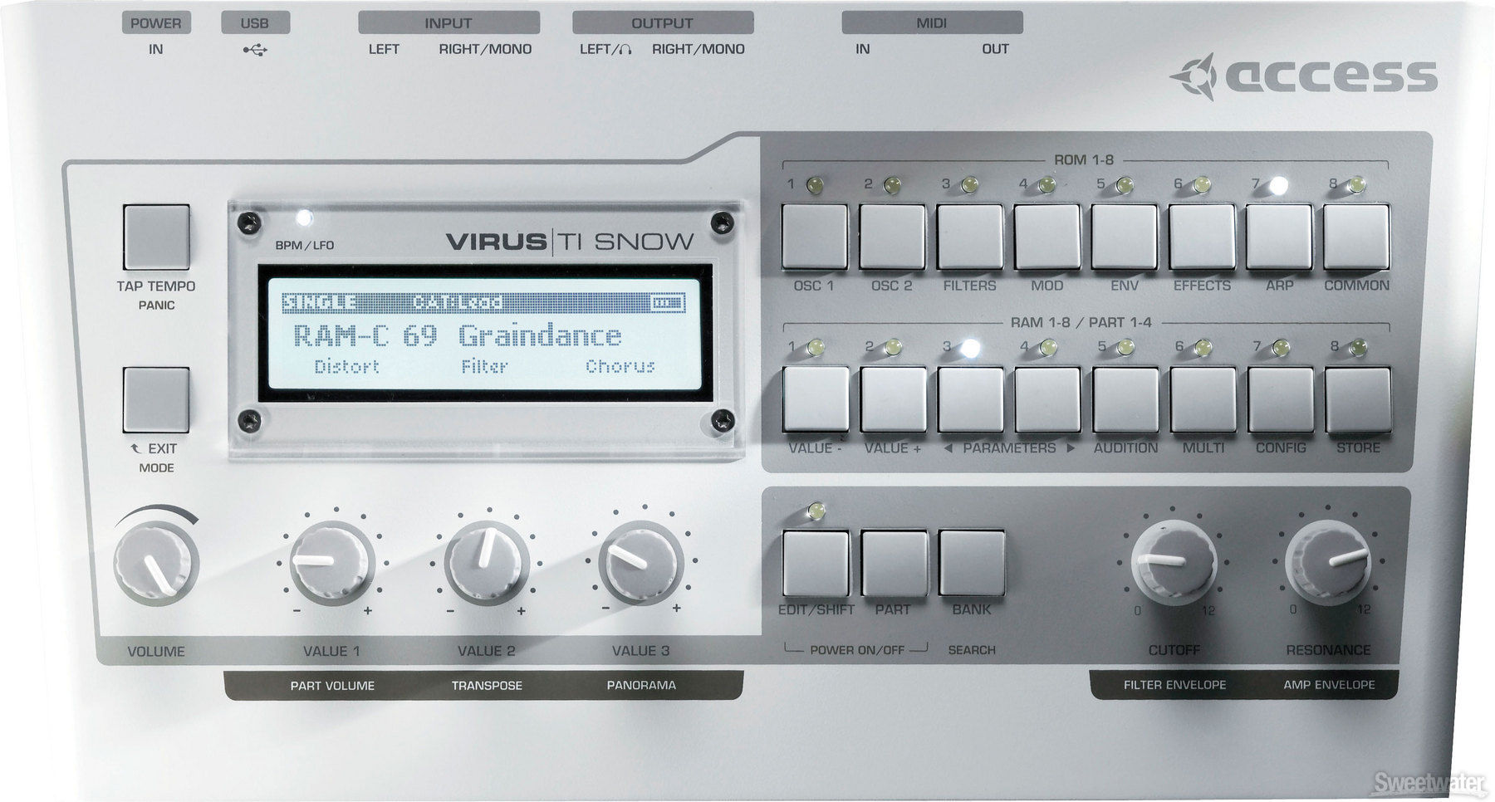Switch to MULTI mode button
Image resolution: width=1495 pixels, height=802 pixels.
[1203, 399]
